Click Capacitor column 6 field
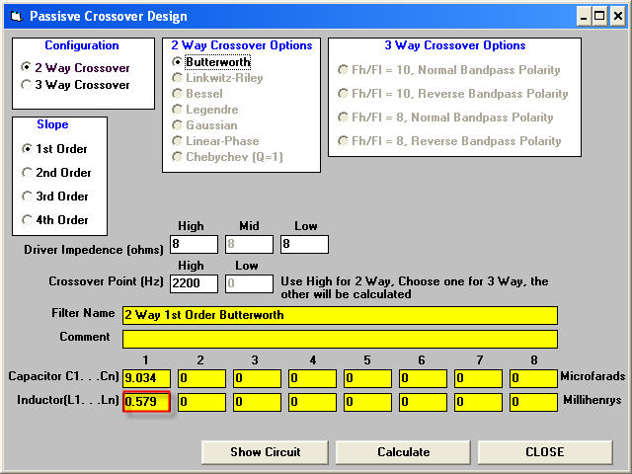Image resolution: width=632 pixels, height=474 pixels. click(423, 378)
